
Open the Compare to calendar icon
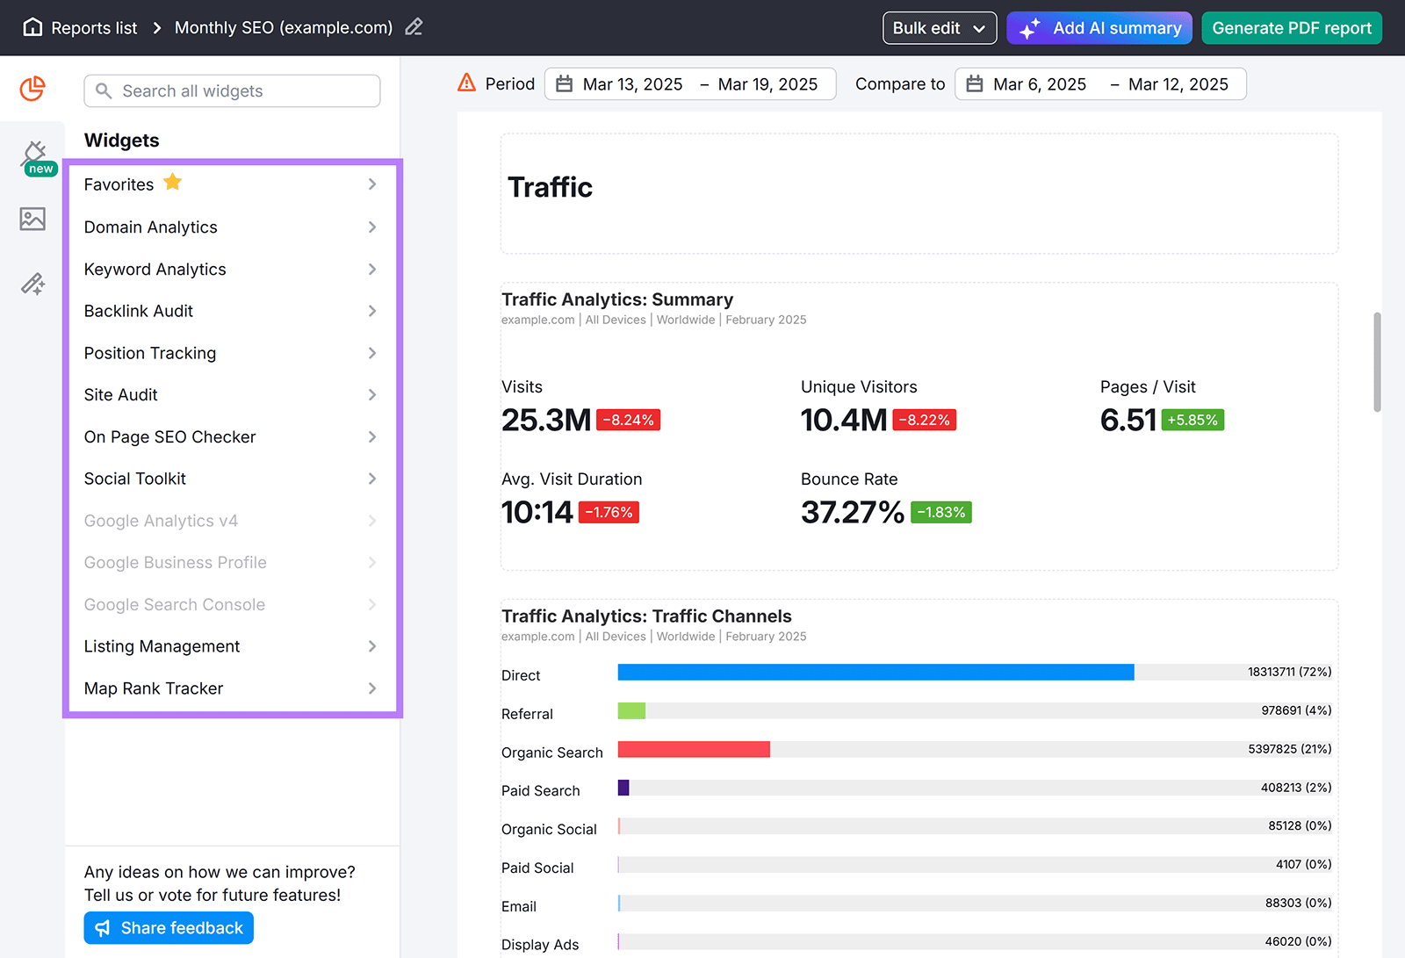click(973, 83)
